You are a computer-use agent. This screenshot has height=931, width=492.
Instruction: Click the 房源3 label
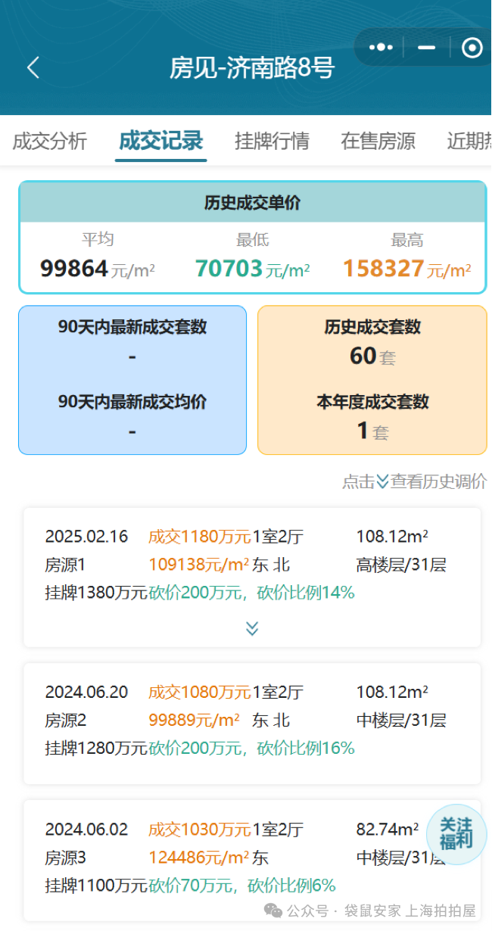click(66, 858)
